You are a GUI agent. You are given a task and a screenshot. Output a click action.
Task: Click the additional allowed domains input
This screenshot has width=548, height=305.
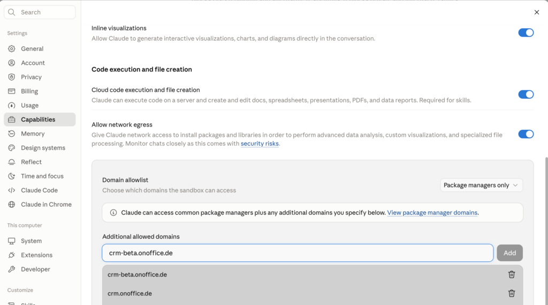(x=298, y=253)
